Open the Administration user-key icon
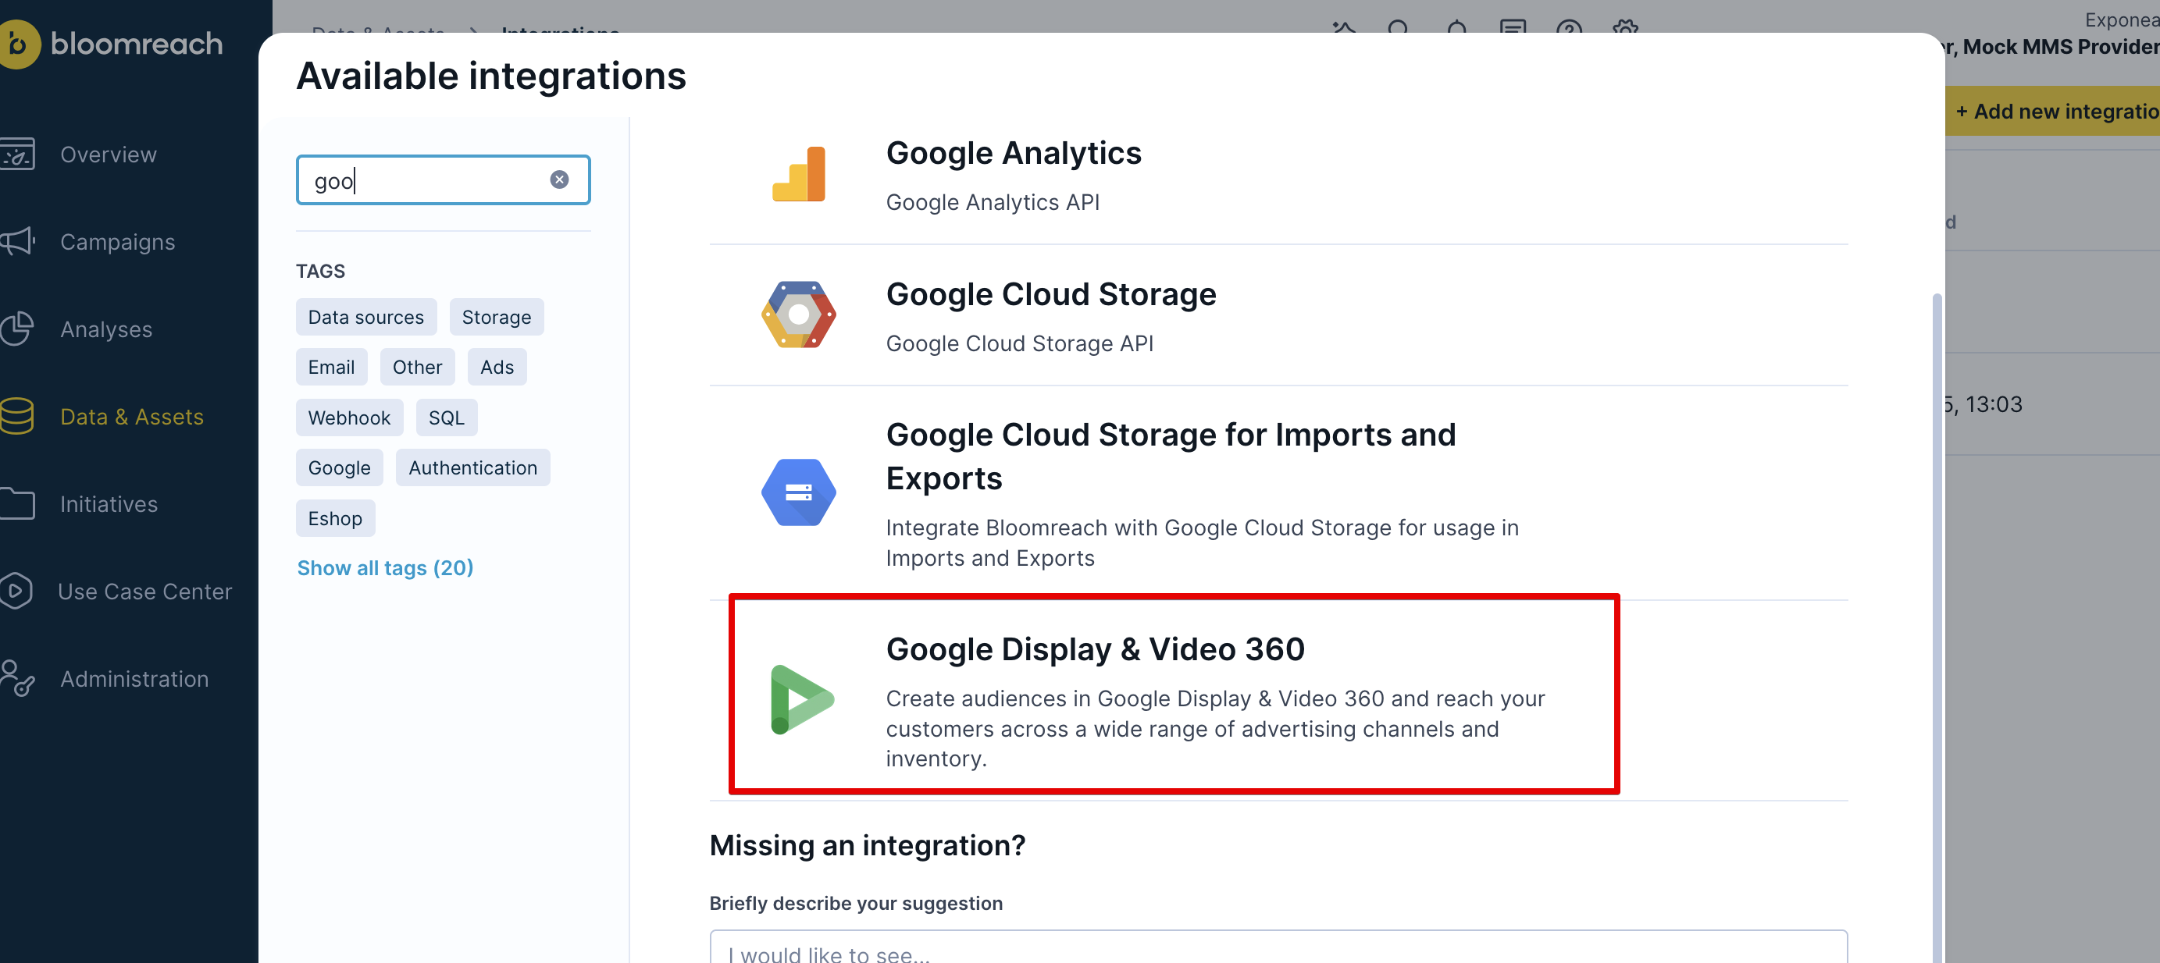 point(16,678)
